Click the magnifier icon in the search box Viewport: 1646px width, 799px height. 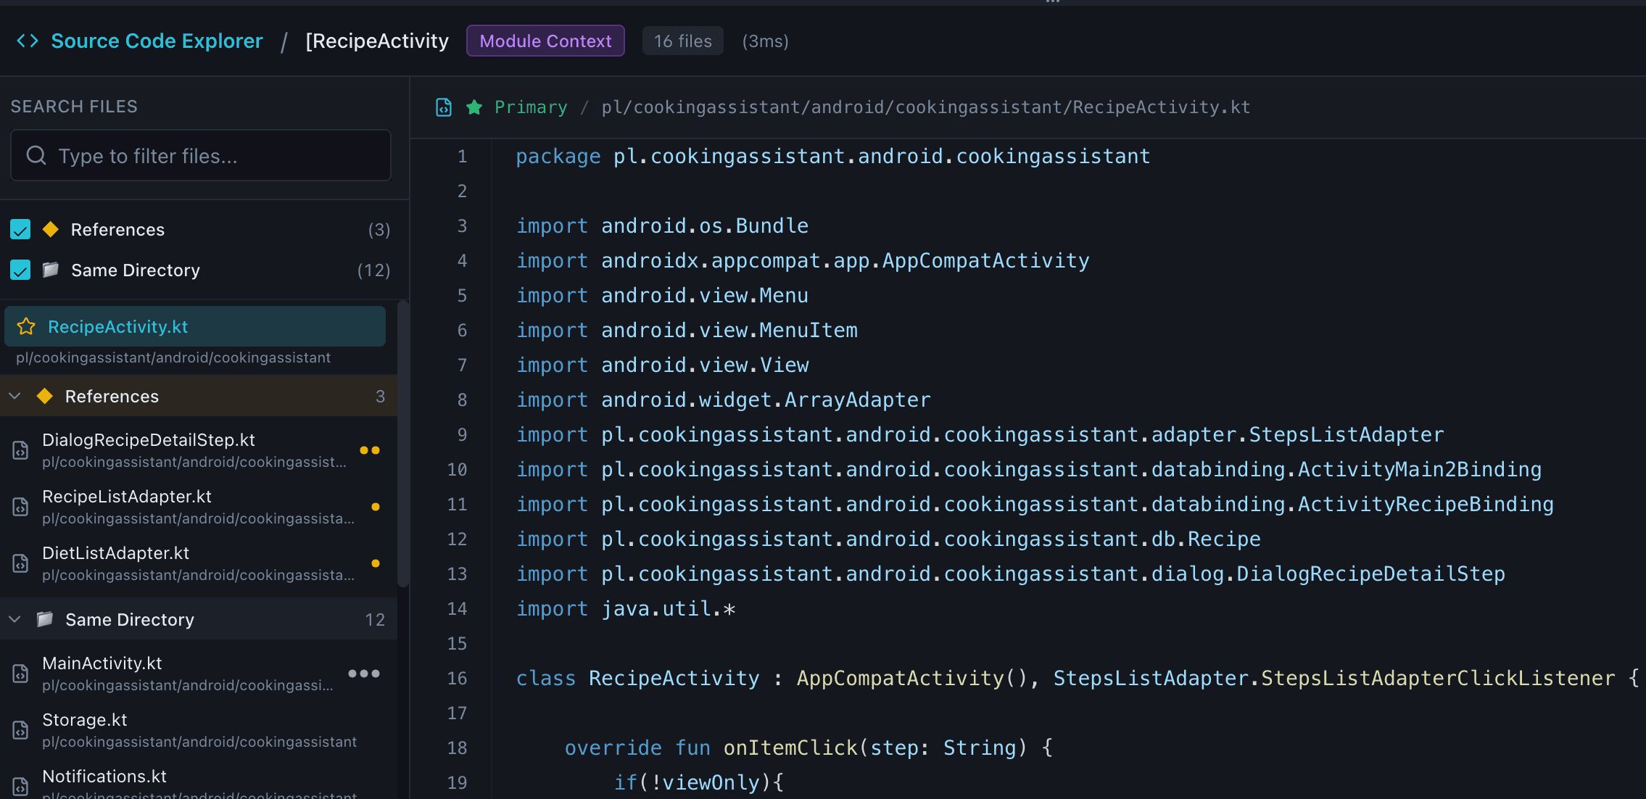pyautogui.click(x=36, y=155)
